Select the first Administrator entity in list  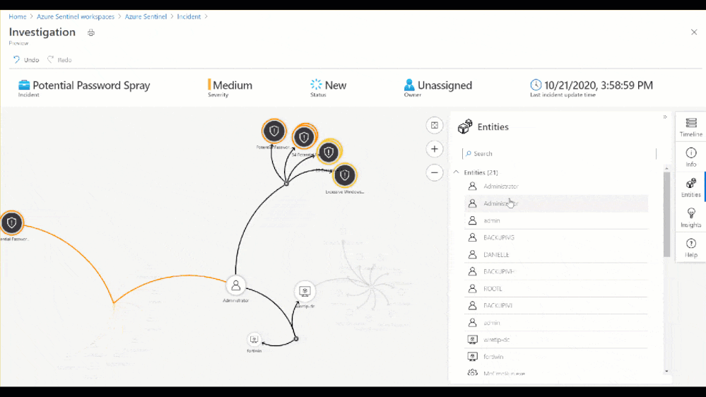click(556, 186)
